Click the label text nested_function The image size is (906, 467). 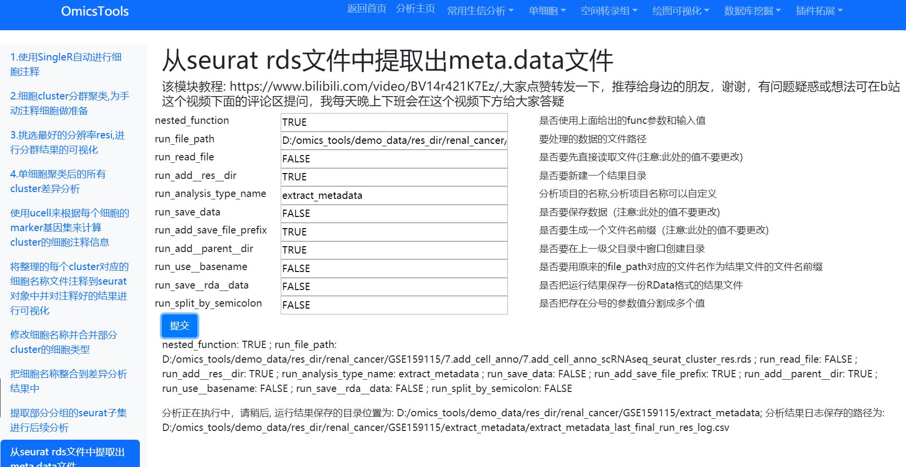[x=192, y=120]
